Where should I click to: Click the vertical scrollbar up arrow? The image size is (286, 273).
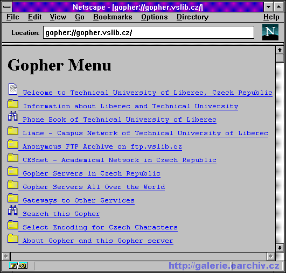[280, 50]
